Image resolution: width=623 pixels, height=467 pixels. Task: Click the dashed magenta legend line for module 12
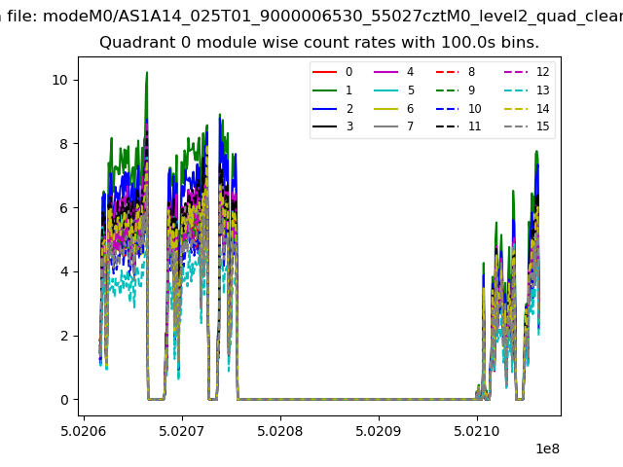point(515,72)
